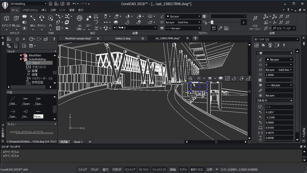Toggle ESnap (Eスナップ) in status bar
The height and width of the screenshot is (173, 307).
point(130,170)
